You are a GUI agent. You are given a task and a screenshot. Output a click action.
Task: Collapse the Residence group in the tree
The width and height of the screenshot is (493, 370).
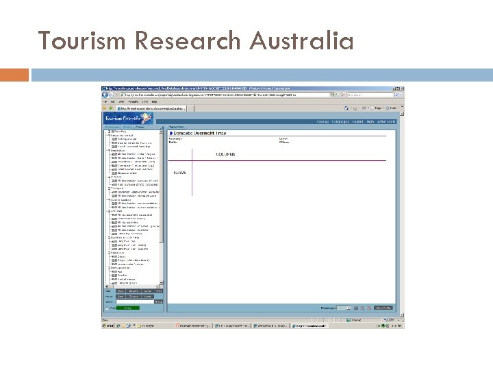[x=109, y=253]
